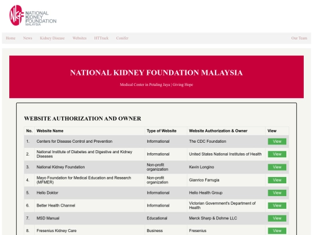Open View button for MSD Manual
This screenshot has height=235, width=313.
277,218
